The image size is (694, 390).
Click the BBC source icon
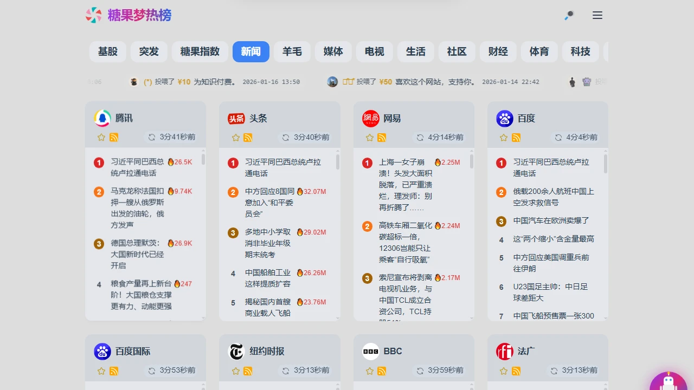[371, 351]
